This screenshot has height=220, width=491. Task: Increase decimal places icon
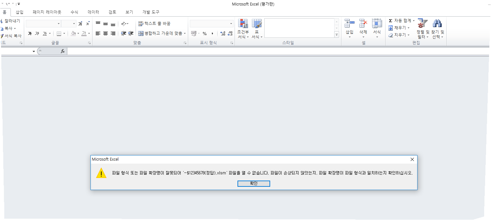pyautogui.click(x=223, y=34)
